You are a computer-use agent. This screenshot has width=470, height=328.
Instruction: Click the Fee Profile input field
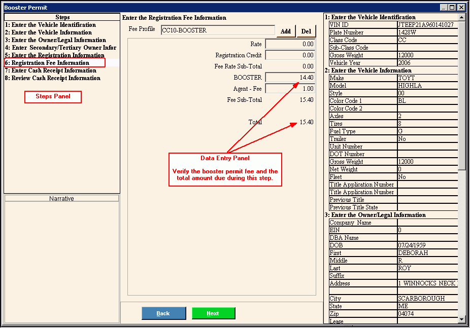218,30
